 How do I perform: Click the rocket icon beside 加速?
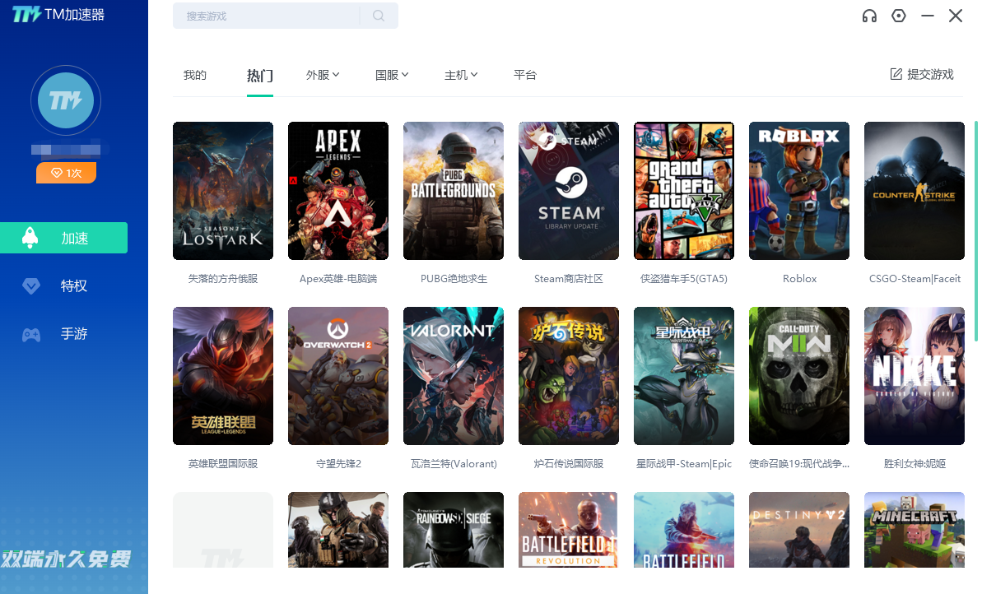[30, 238]
